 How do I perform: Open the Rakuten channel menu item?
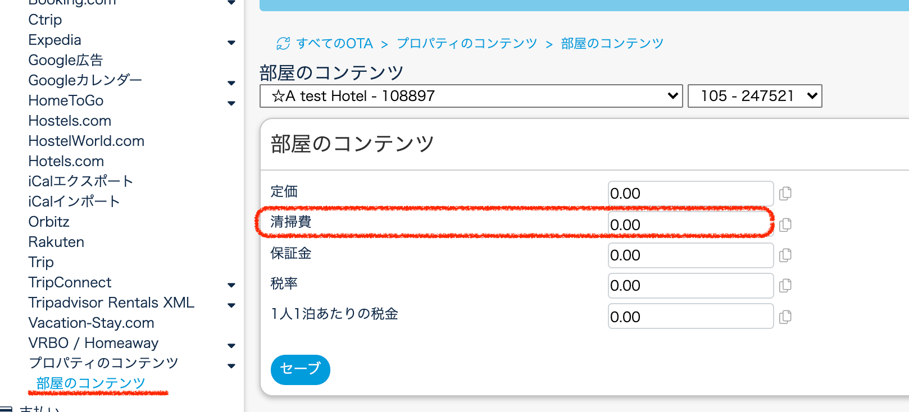coord(56,242)
